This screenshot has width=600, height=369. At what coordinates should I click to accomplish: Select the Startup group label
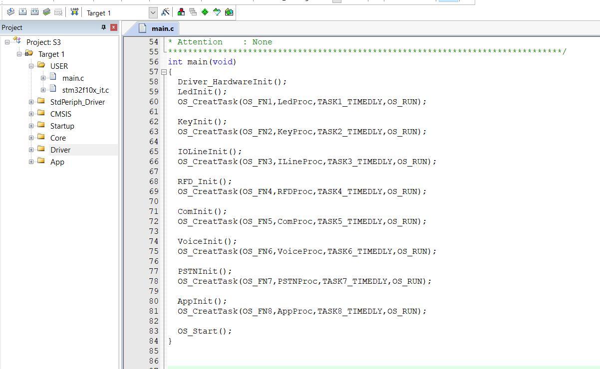62,126
